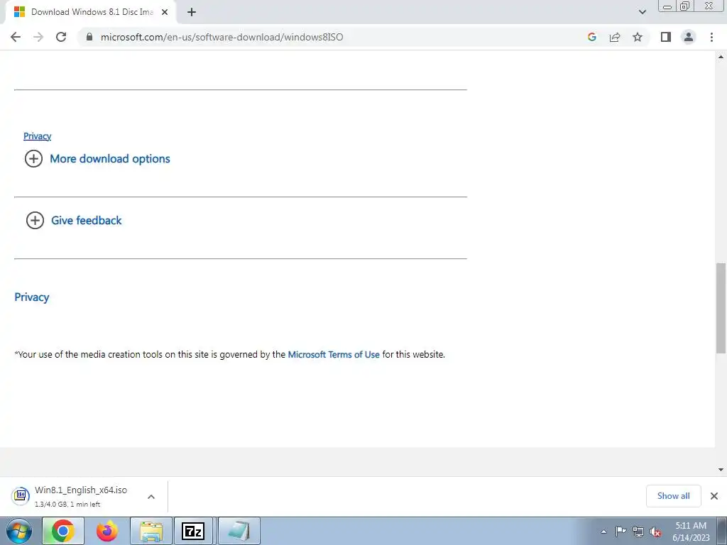Image resolution: width=727 pixels, height=545 pixels.
Task: Click the scrollbar up arrow
Action: pyautogui.click(x=721, y=57)
